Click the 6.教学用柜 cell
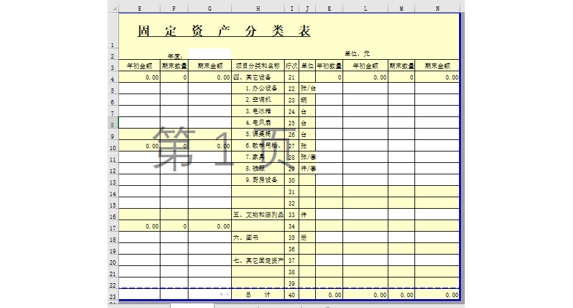This screenshot has width=573, height=308. coord(258,146)
